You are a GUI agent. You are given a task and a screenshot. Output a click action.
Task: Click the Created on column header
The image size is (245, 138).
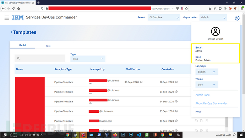coord(168,69)
